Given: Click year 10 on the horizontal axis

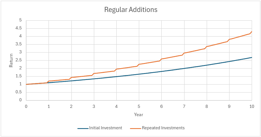Looking at the screenshot, I should click(252, 107).
